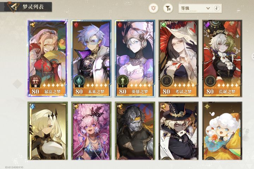Choose the 考试之梦 character card
Image resolution: width=254 pixels, height=169 pixels.
point(179,58)
